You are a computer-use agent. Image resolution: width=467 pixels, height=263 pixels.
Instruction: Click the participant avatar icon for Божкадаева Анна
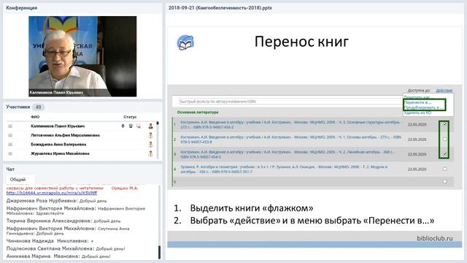pos(150,145)
